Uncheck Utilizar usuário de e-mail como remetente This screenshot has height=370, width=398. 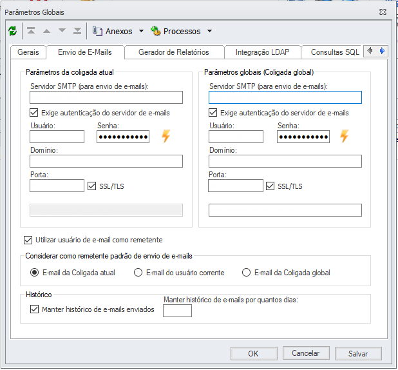coord(28,240)
